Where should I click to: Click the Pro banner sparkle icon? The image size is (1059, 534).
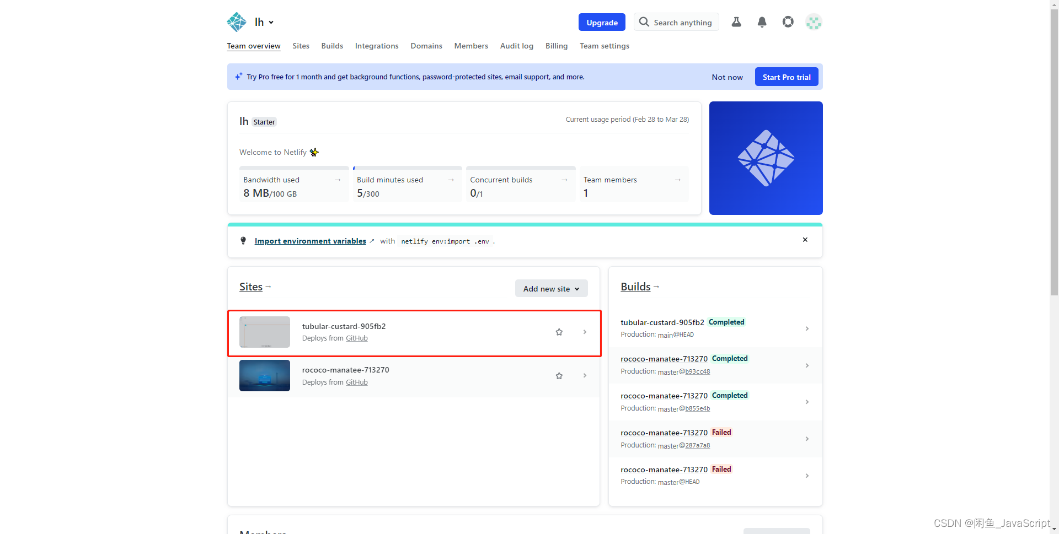[x=238, y=77]
